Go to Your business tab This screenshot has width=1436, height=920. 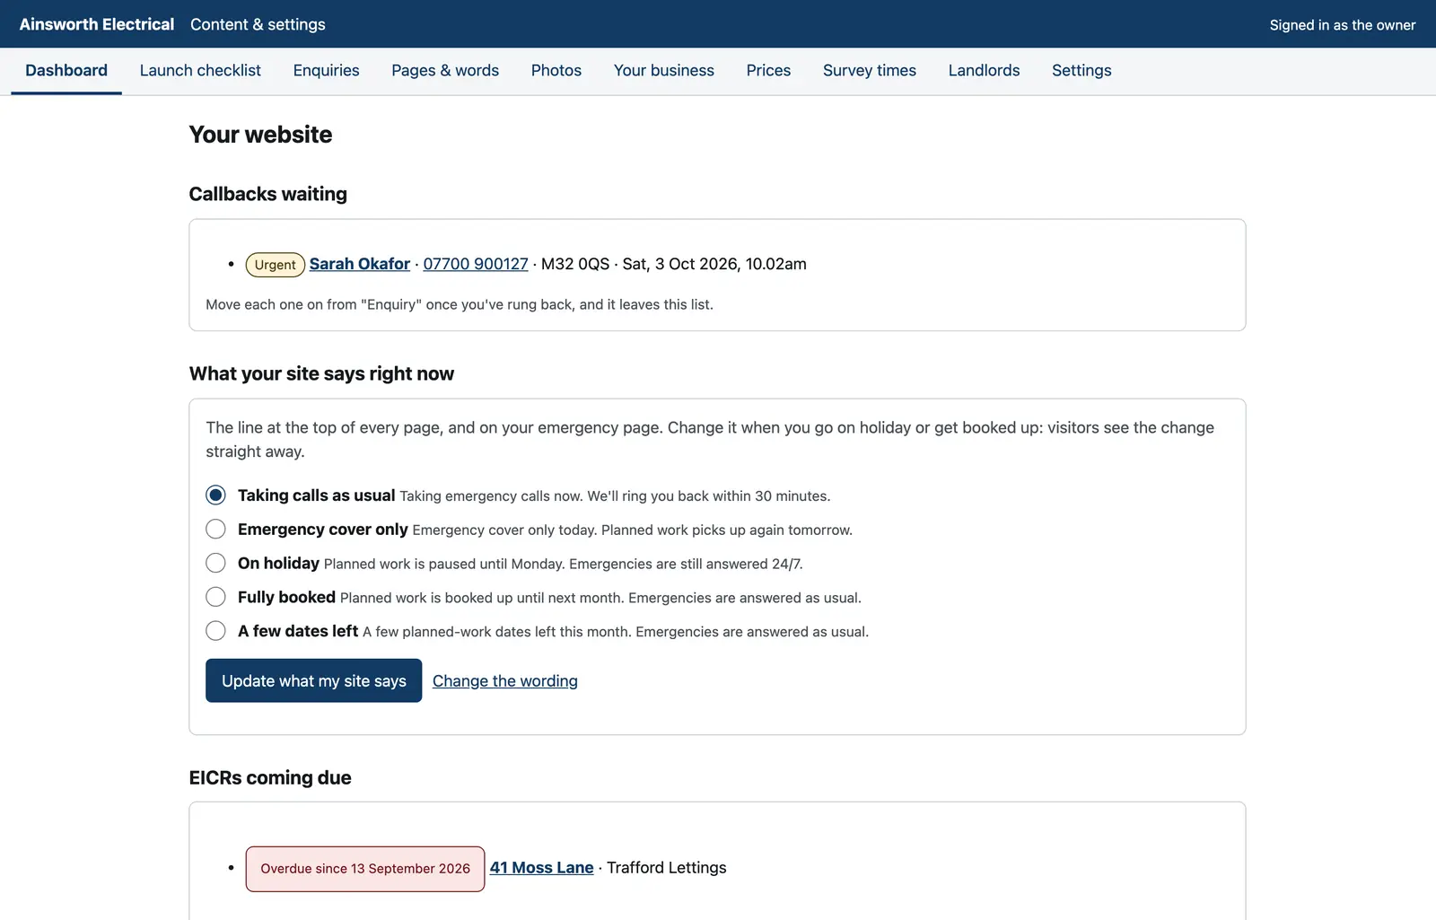[664, 70]
